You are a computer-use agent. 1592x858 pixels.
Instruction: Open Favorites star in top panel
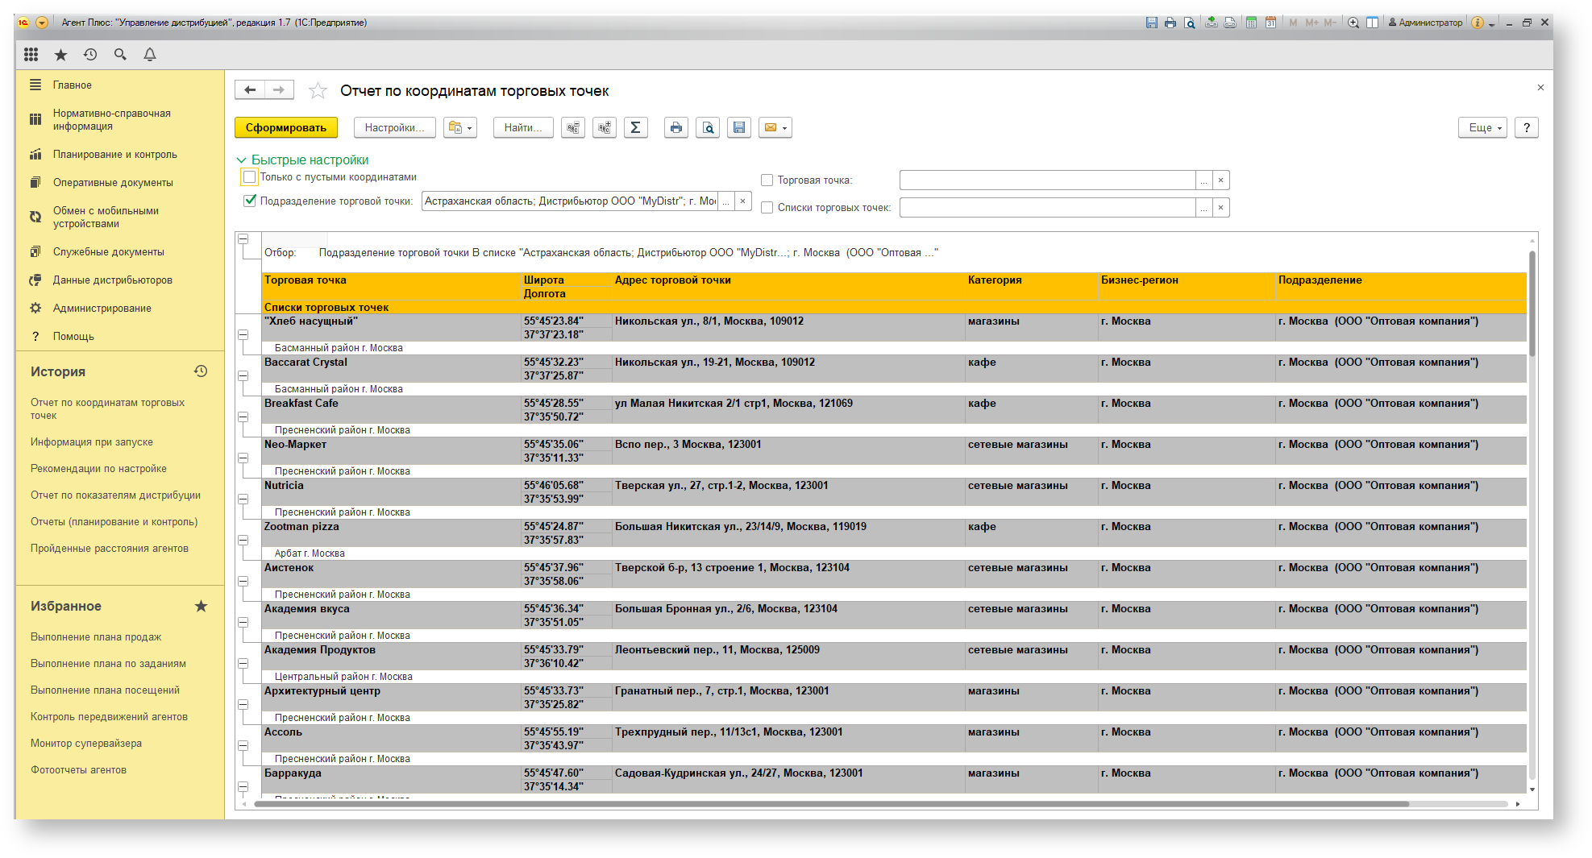click(x=60, y=55)
